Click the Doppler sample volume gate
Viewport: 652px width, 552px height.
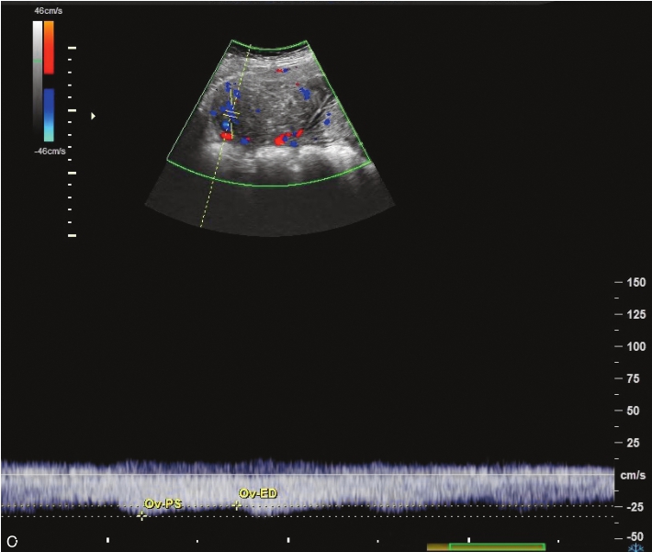coord(231,115)
